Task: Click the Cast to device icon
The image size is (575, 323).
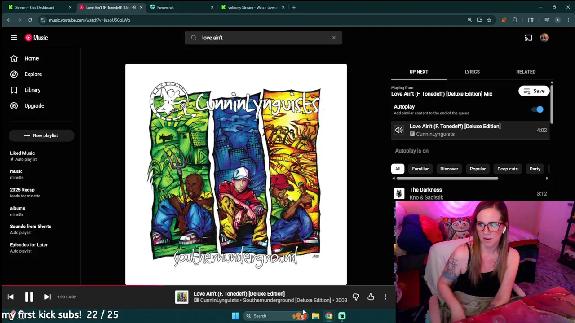Action: (528, 38)
